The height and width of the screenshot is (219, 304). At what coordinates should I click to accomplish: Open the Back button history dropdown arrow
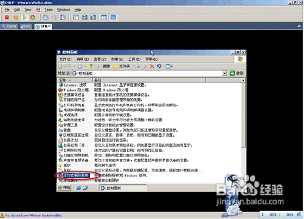(74, 66)
